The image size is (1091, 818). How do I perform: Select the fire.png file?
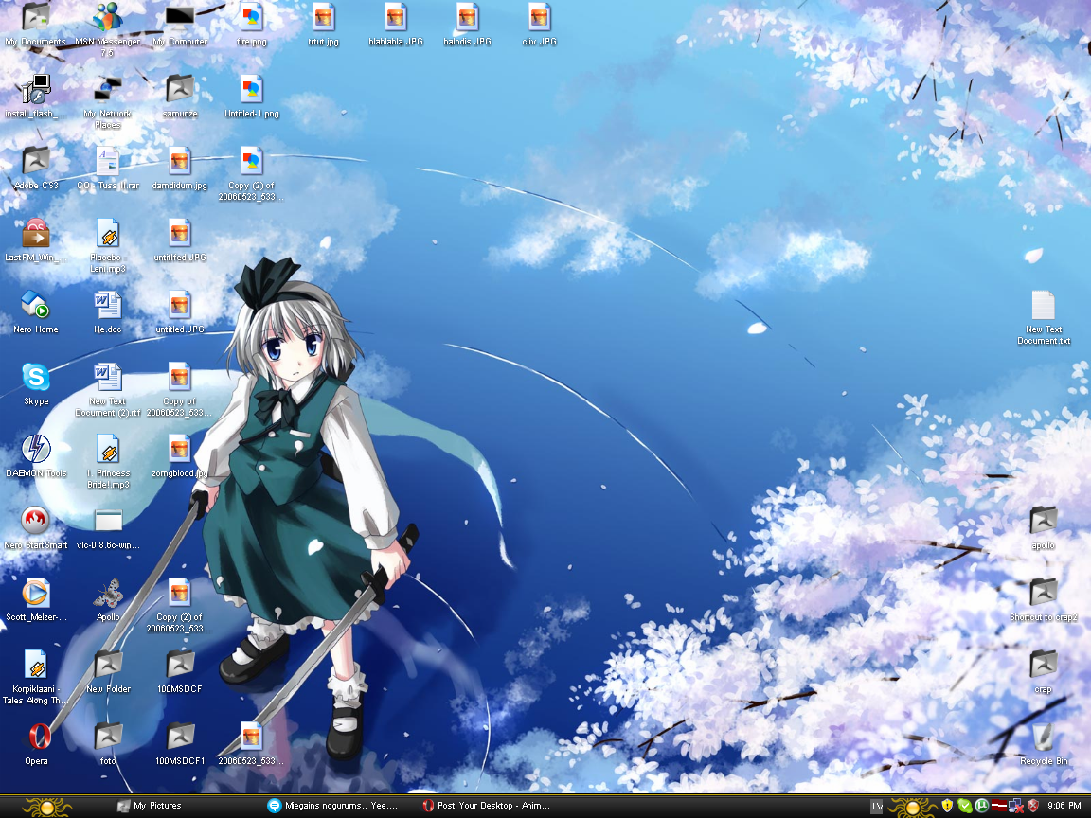(x=251, y=25)
